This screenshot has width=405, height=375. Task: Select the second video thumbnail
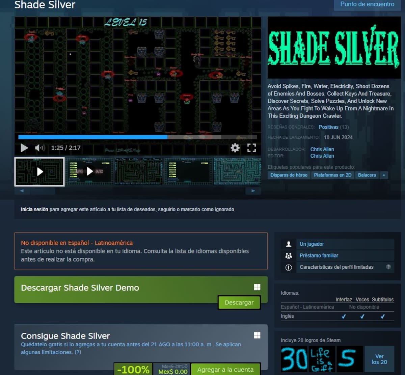tap(89, 171)
